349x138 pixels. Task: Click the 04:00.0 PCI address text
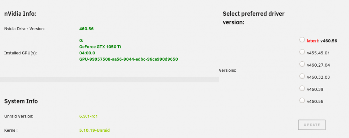87,53
